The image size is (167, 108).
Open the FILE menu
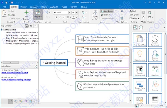point(4,7)
